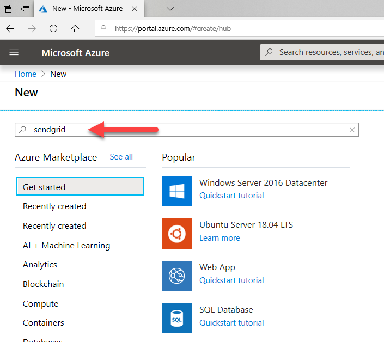
Task: Go to browser home page icon
Action: pos(75,29)
